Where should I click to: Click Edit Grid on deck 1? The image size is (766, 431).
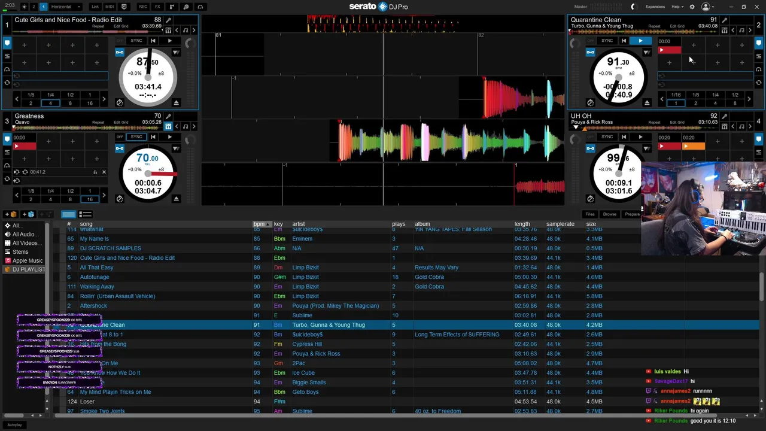[121, 26]
